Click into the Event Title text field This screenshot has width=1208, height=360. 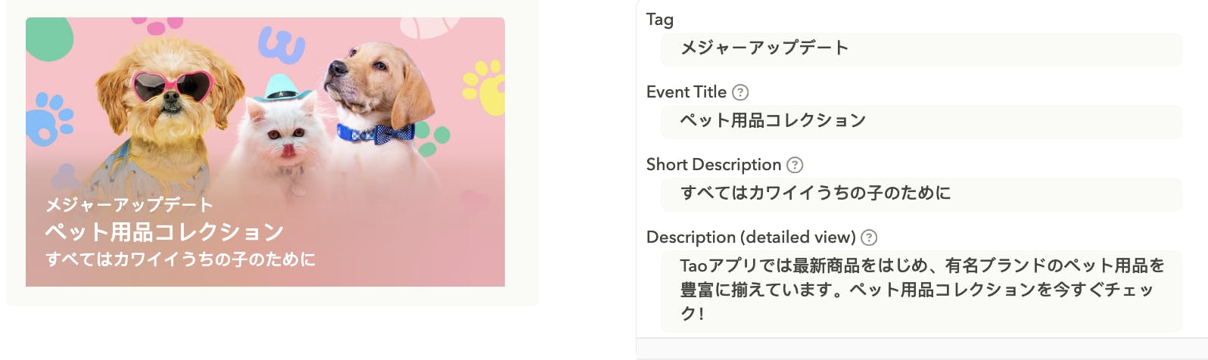tap(920, 122)
